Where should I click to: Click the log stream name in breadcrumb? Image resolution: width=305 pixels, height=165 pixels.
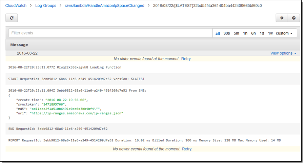point(207,6)
